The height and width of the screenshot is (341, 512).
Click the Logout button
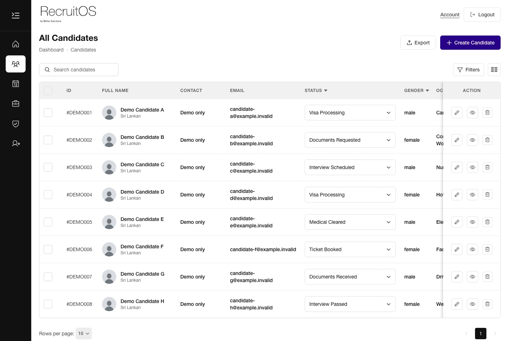pyautogui.click(x=482, y=15)
